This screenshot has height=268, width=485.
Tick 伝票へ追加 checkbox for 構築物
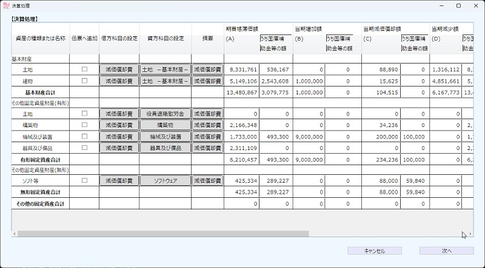(x=84, y=125)
